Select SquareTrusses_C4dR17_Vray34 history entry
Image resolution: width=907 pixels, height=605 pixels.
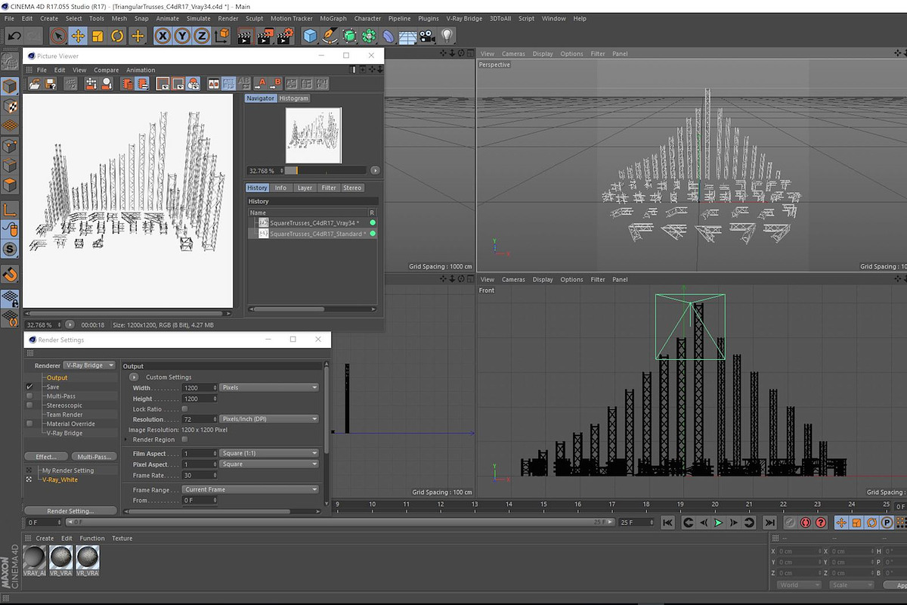(x=315, y=223)
